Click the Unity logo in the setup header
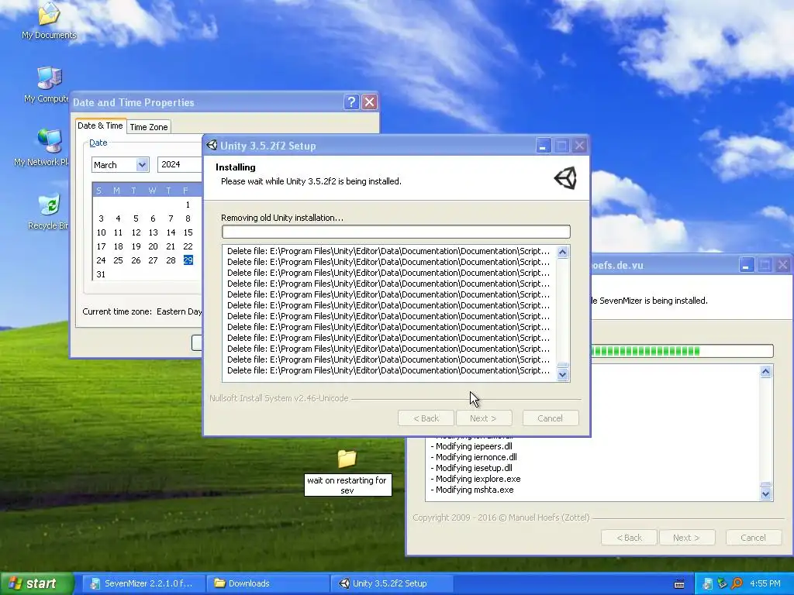Screen dimensions: 794x595 coord(565,178)
